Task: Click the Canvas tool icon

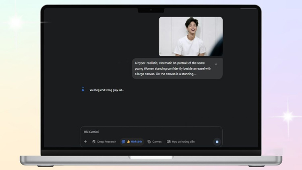Action: 149,142
